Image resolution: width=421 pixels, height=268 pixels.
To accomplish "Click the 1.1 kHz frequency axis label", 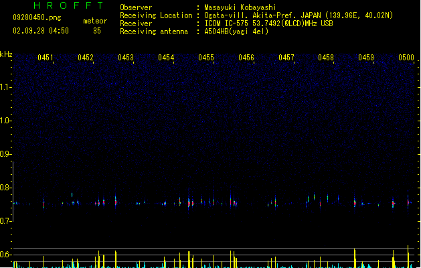I will coord(5,87).
